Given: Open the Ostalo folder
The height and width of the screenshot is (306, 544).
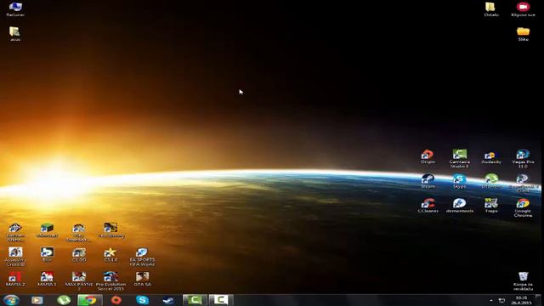Looking at the screenshot, I should (491, 9).
